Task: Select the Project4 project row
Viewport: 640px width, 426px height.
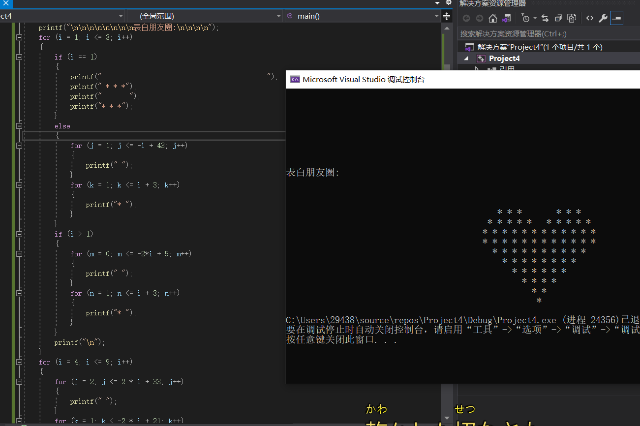Action: (549, 59)
